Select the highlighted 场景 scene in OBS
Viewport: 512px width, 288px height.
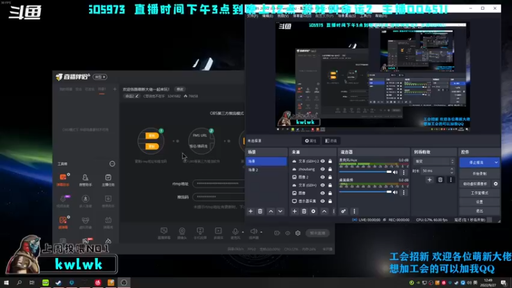click(266, 161)
